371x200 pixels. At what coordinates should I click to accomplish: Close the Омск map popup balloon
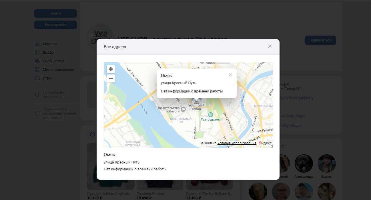(230, 75)
